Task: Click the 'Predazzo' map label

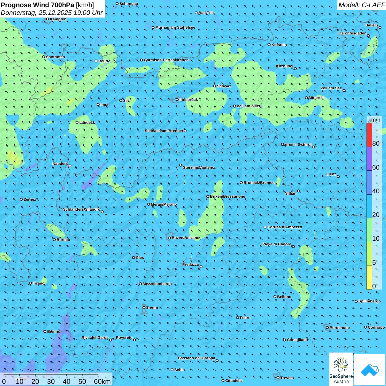Action: click(191, 264)
